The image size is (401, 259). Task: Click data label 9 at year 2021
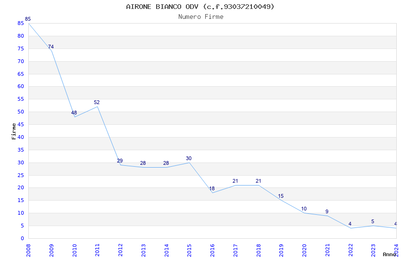point(327,211)
